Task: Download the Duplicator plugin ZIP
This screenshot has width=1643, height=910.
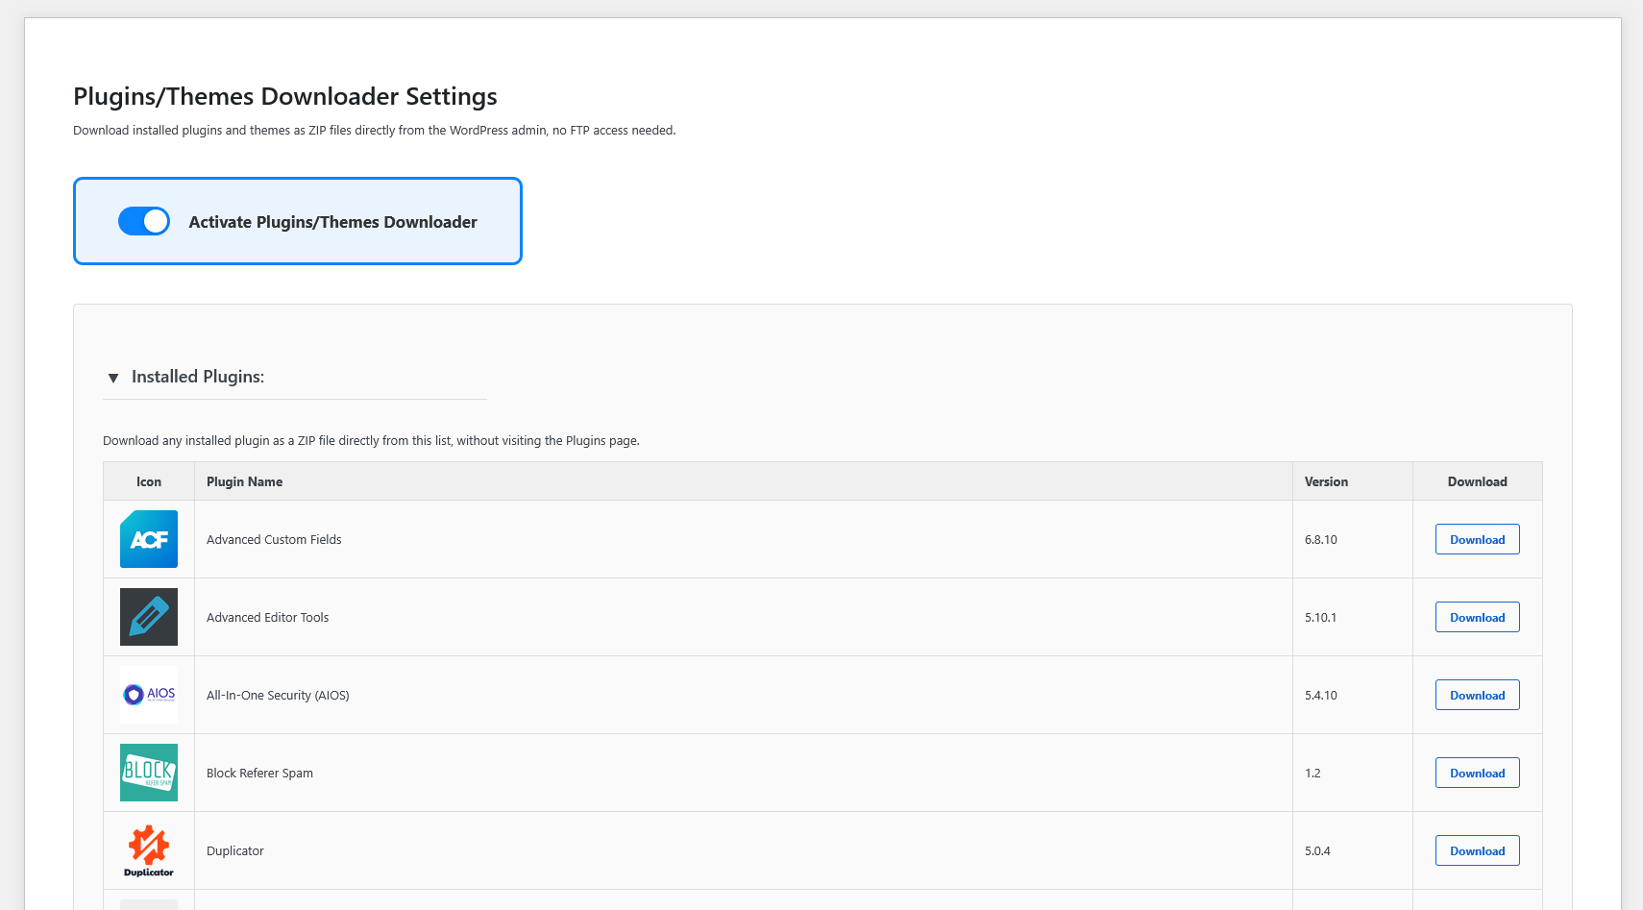Action: [1477, 850]
